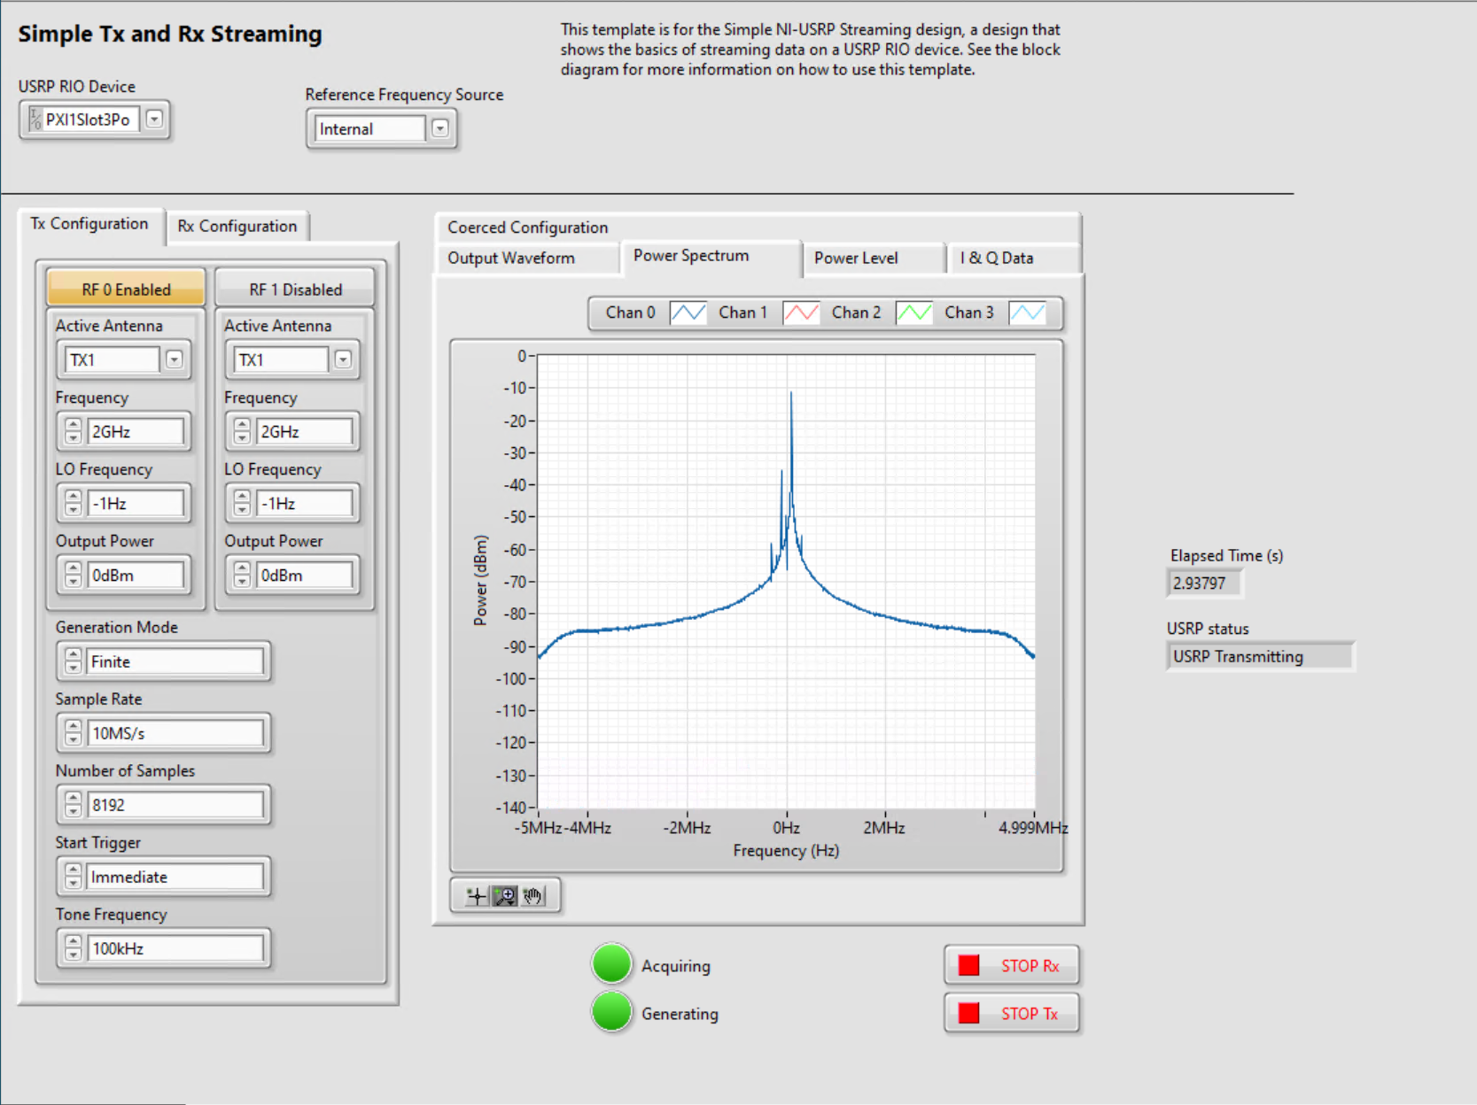This screenshot has width=1477, height=1105.
Task: Step RF 1 LO Frequency spinner
Action: [x=242, y=504]
